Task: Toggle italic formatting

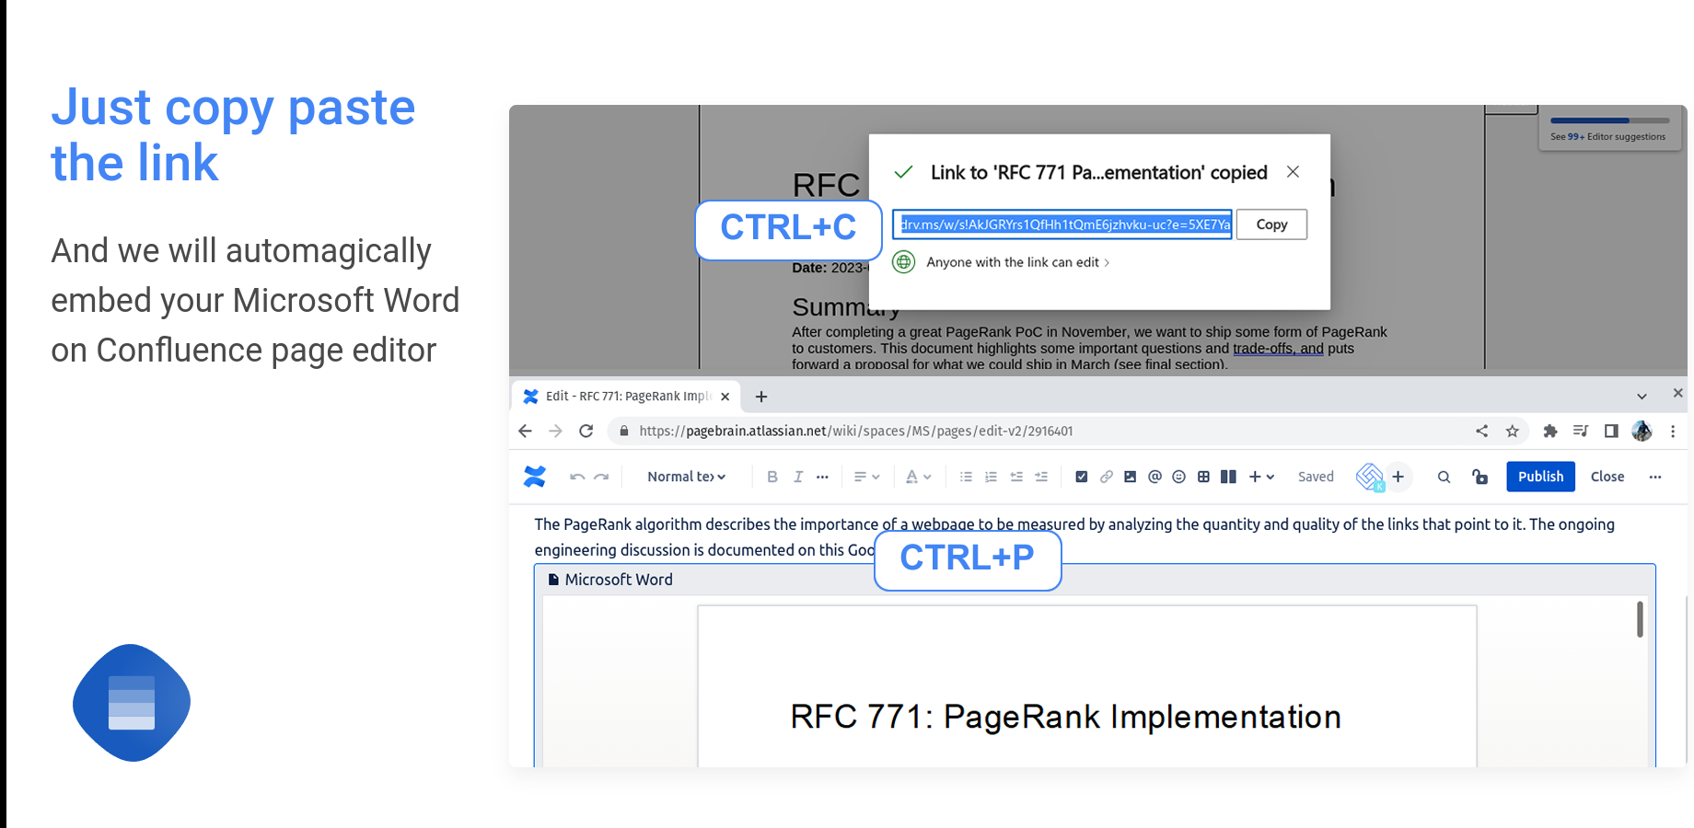Action: pos(798,477)
